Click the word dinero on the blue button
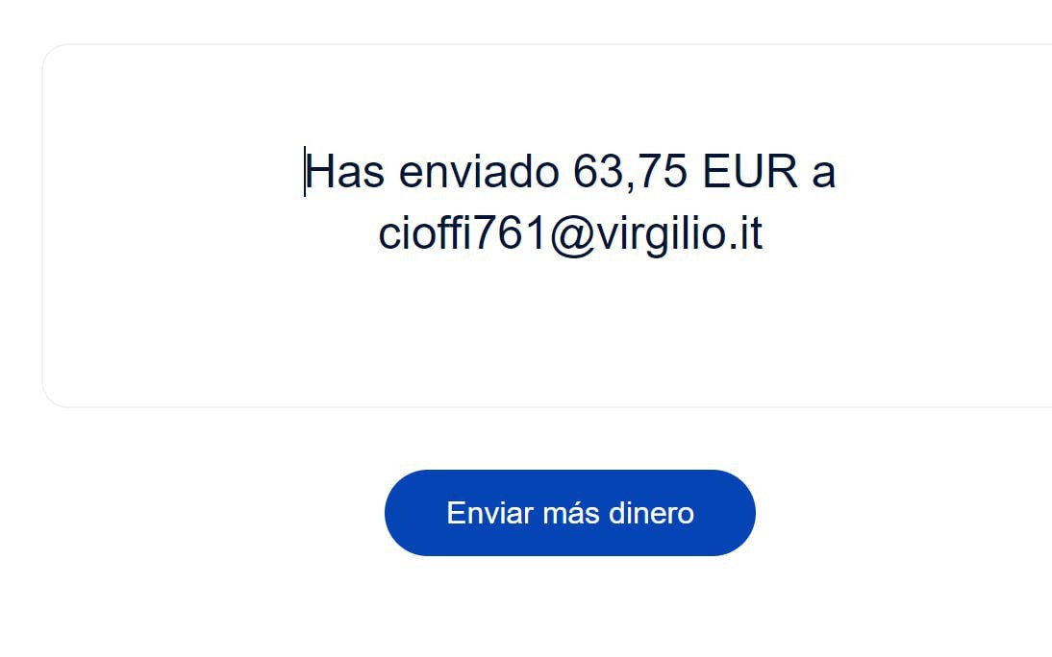This screenshot has height=657, width=1052. pyautogui.click(x=651, y=514)
